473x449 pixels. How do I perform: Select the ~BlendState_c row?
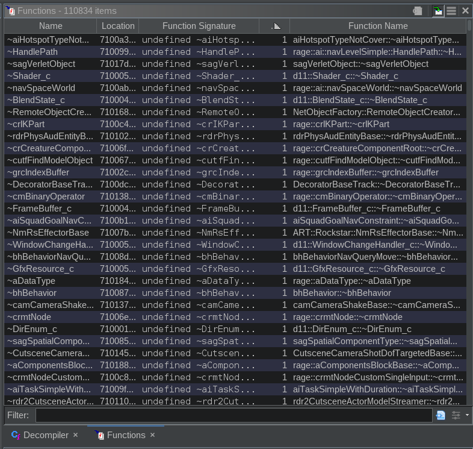235,100
